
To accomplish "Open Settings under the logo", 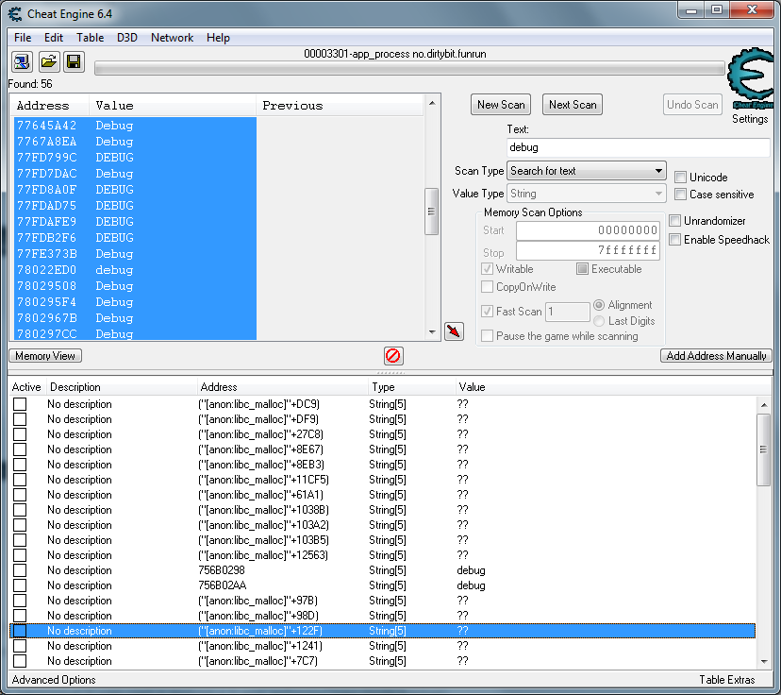I will coord(750,119).
